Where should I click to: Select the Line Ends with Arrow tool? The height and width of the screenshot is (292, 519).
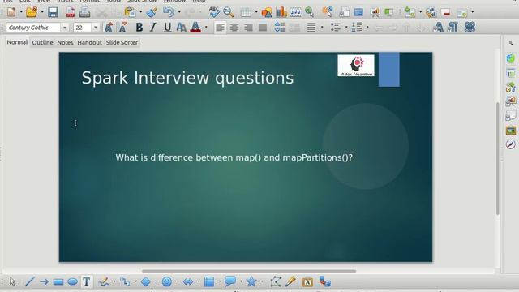click(x=44, y=281)
